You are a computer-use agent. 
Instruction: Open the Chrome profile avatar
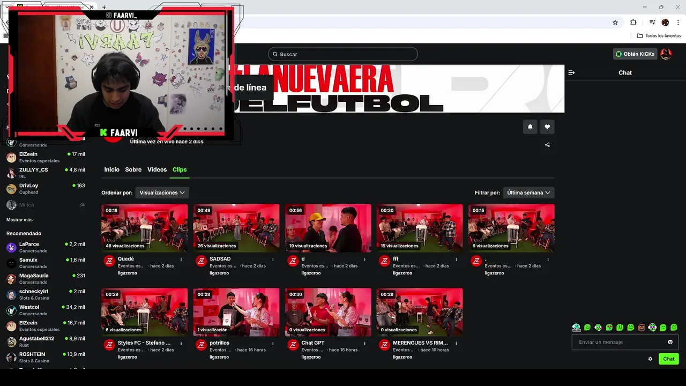pyautogui.click(x=665, y=23)
